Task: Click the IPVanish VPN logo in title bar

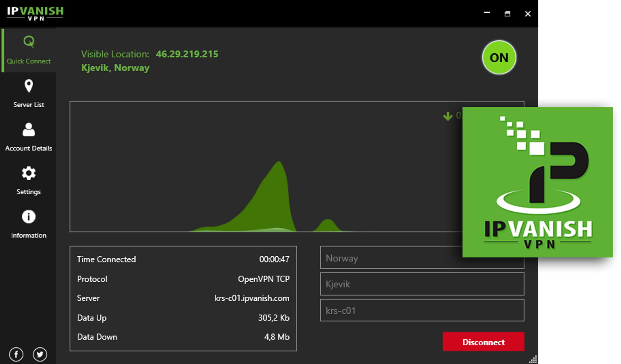Action: coord(35,13)
